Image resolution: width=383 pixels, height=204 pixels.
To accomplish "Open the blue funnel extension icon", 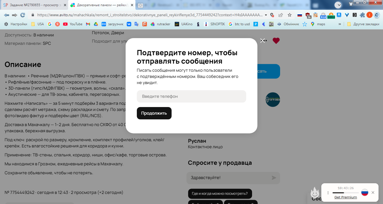I will (347, 15).
